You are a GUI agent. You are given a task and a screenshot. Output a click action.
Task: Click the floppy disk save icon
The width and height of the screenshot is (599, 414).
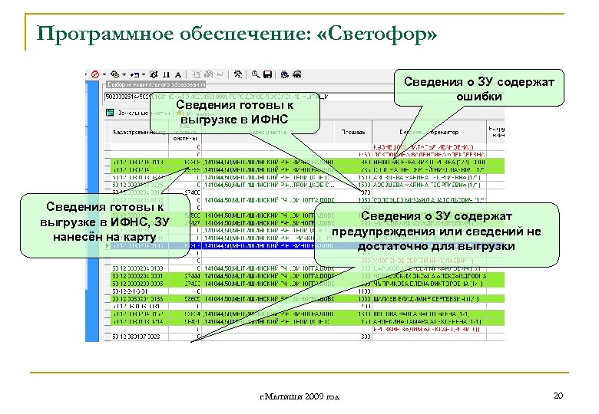(267, 74)
